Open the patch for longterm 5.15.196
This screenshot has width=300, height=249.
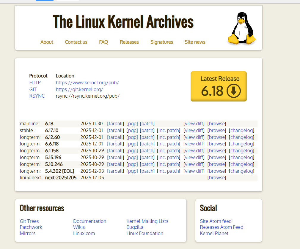[x=147, y=158]
